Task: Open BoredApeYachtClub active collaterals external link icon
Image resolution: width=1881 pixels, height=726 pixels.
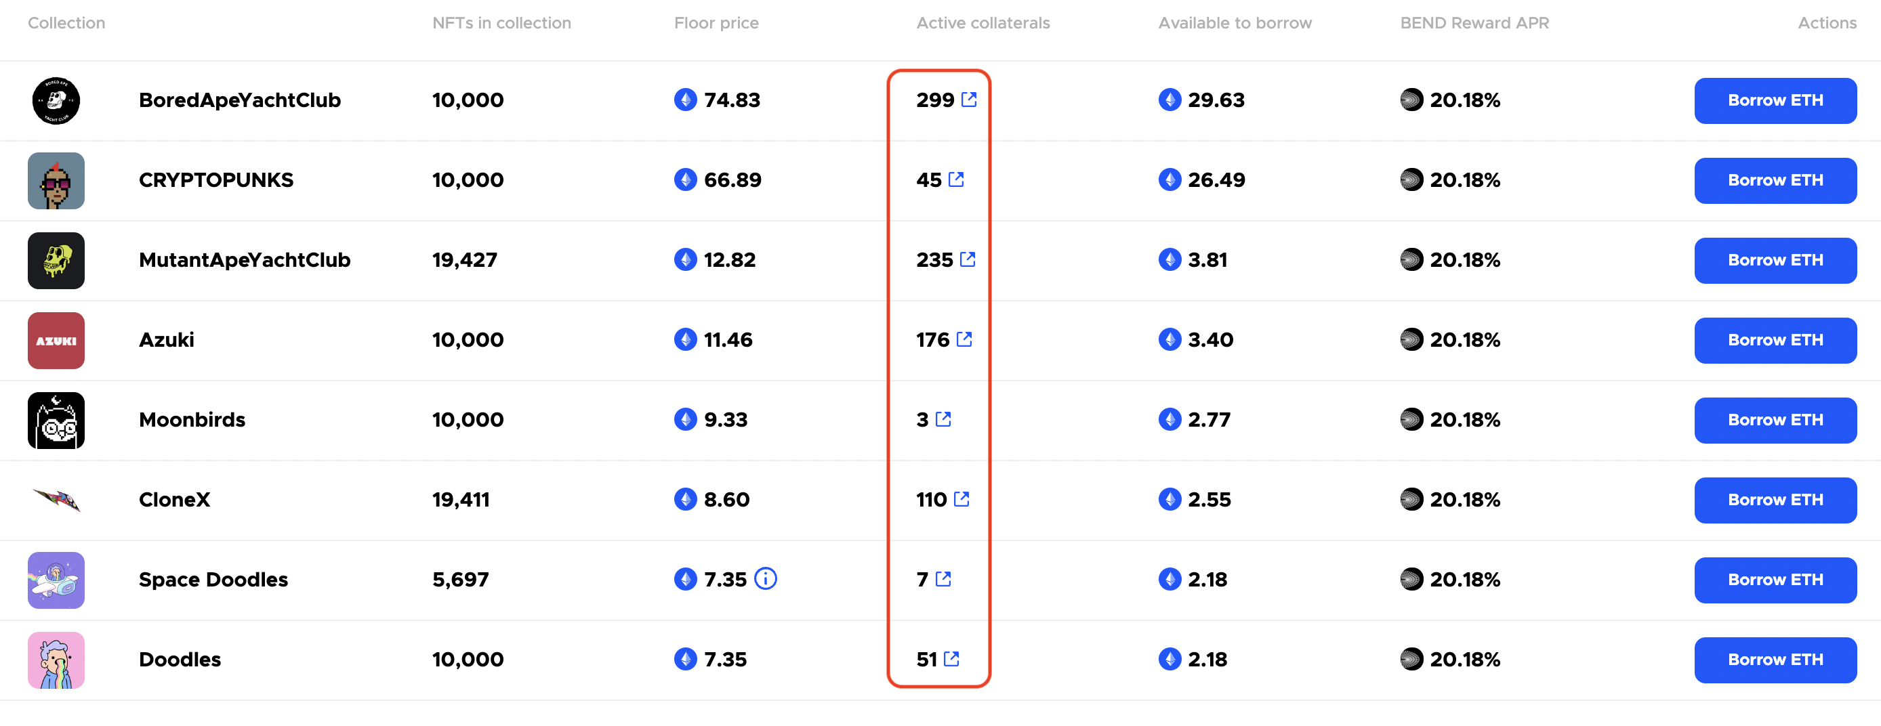Action: coord(968,100)
